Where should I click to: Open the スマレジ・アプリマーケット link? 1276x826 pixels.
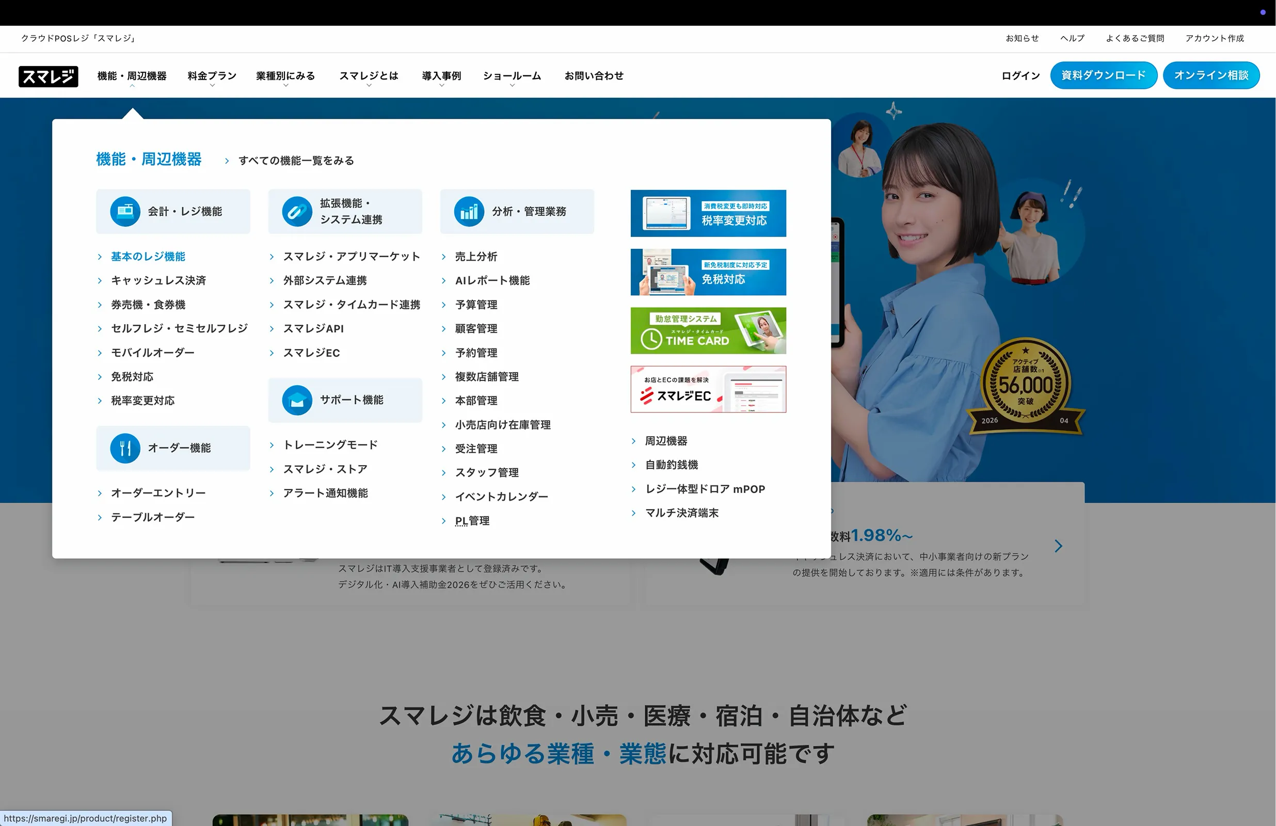coord(352,257)
